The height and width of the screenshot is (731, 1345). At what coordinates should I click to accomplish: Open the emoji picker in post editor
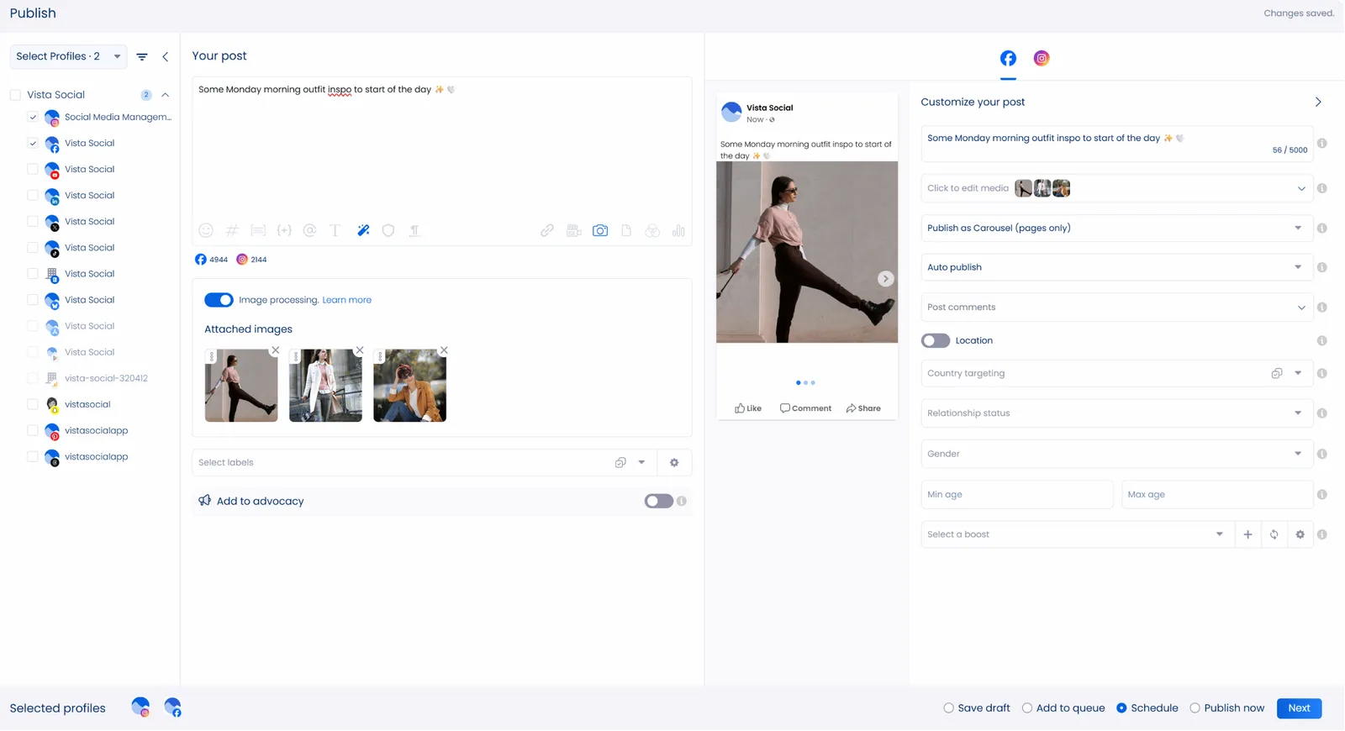[x=206, y=230]
